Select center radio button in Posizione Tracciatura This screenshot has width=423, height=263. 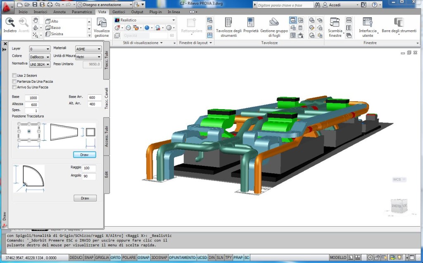pyautogui.click(x=29, y=131)
